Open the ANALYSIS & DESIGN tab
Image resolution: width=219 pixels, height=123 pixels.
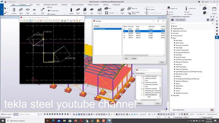pos(77,5)
